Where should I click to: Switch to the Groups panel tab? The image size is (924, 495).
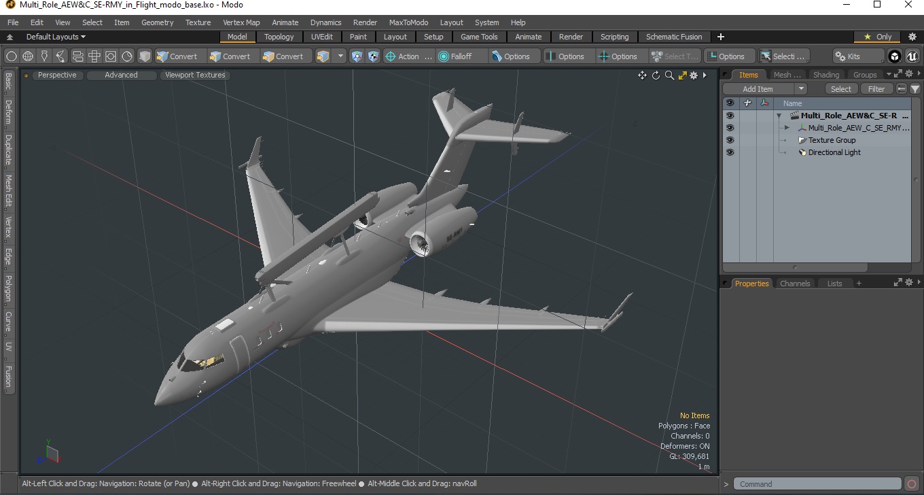[x=865, y=75]
